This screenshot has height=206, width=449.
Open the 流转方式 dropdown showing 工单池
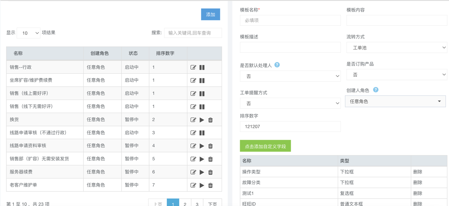(397, 47)
